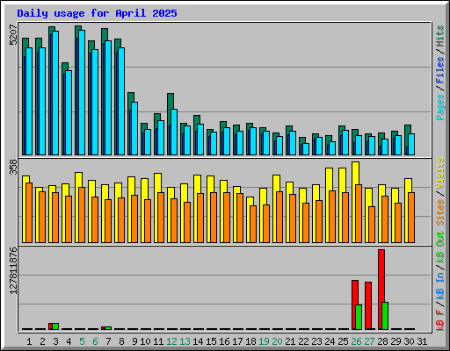
Task: Click the 5207 hits axis value
Action: [x=13, y=35]
